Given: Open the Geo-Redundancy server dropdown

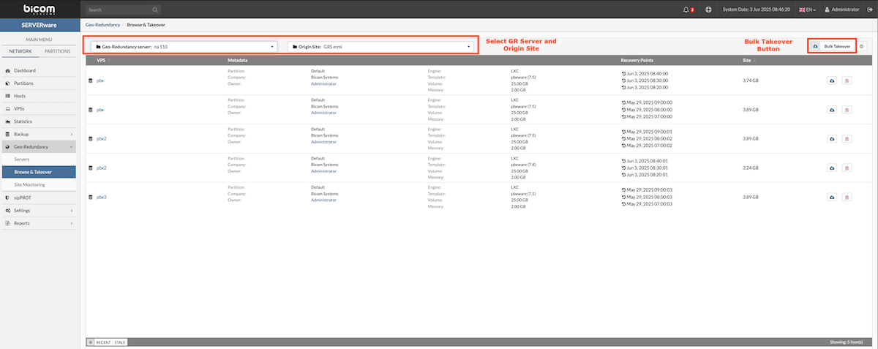Looking at the screenshot, I should click(184, 46).
